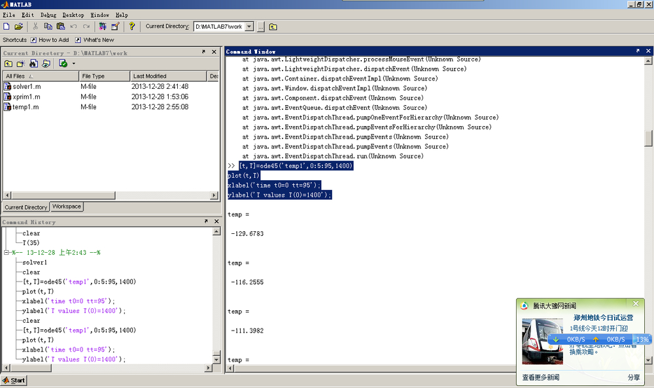654x388 pixels.
Task: Click the directory reports checkmark icon
Action: point(63,63)
